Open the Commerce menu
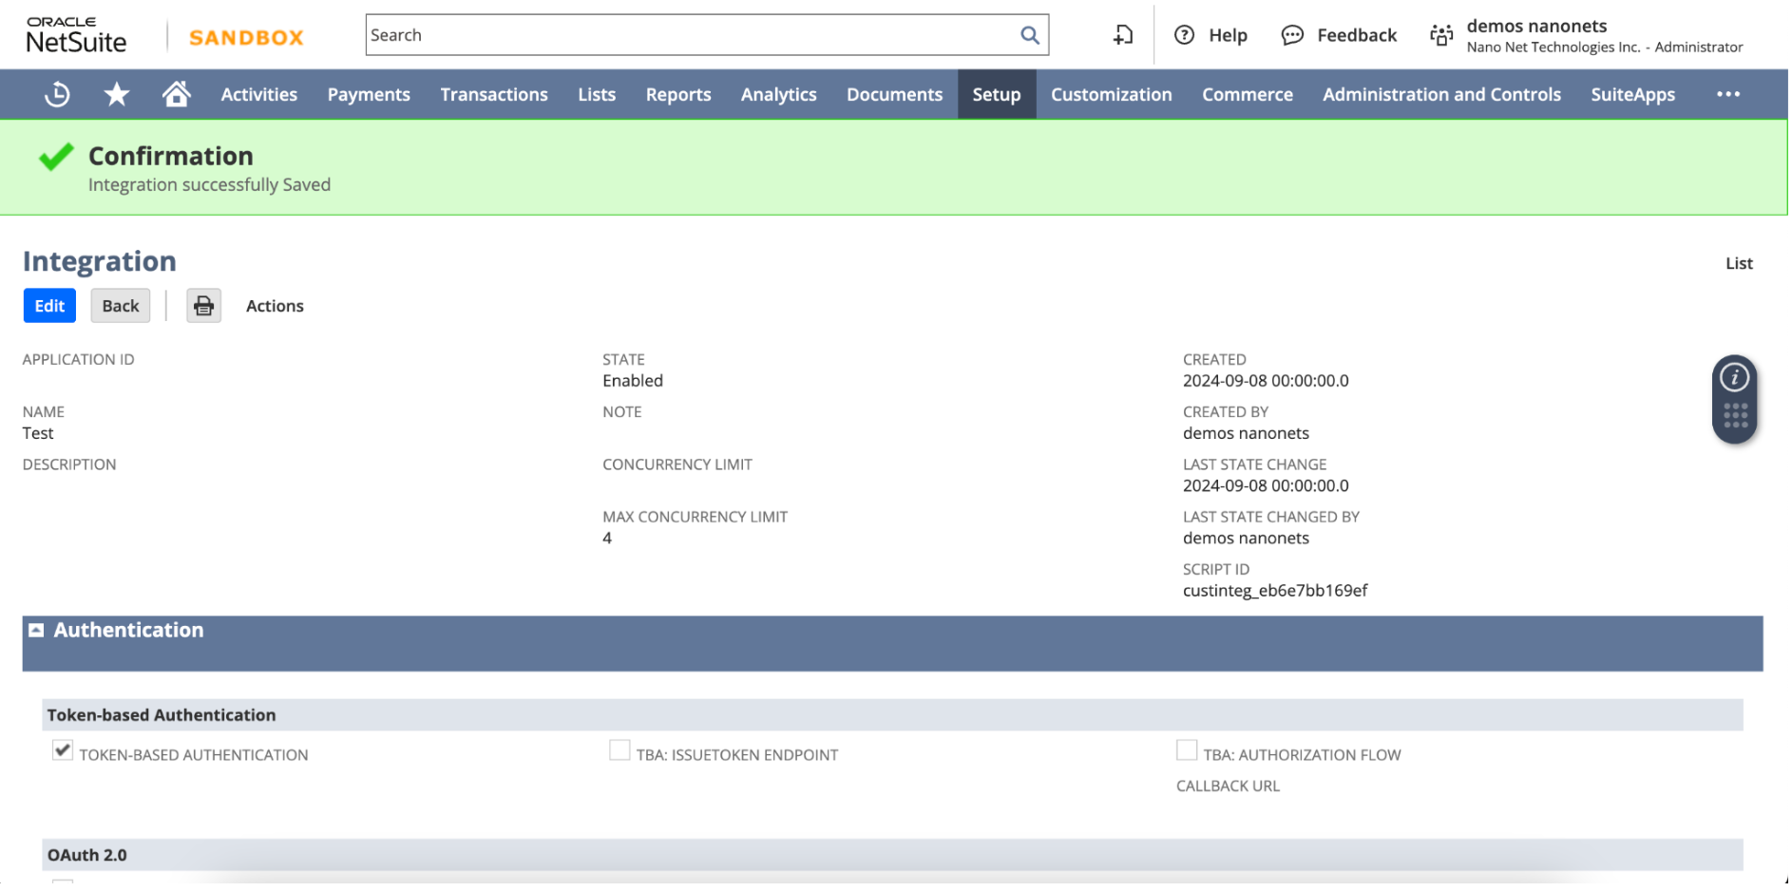 click(x=1248, y=94)
